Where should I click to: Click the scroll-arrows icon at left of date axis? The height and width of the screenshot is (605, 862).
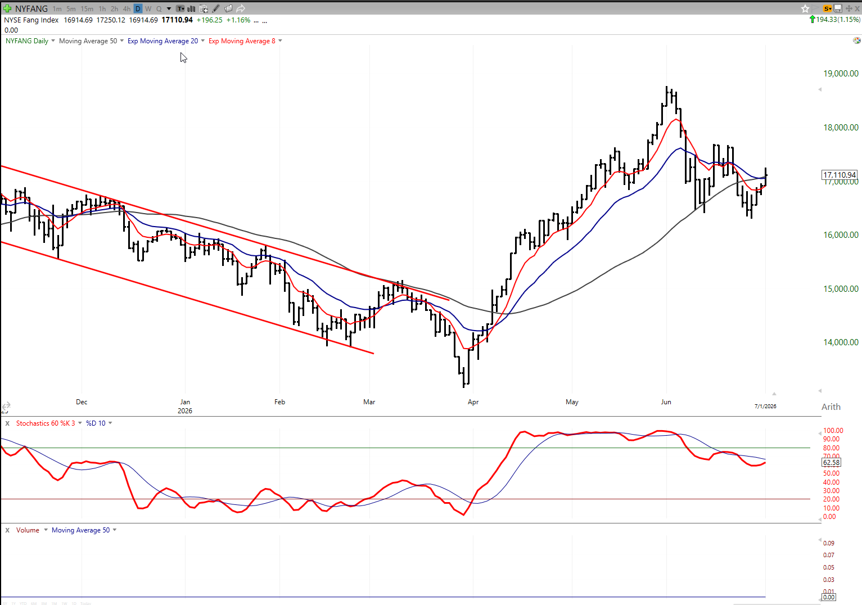pyautogui.click(x=6, y=406)
